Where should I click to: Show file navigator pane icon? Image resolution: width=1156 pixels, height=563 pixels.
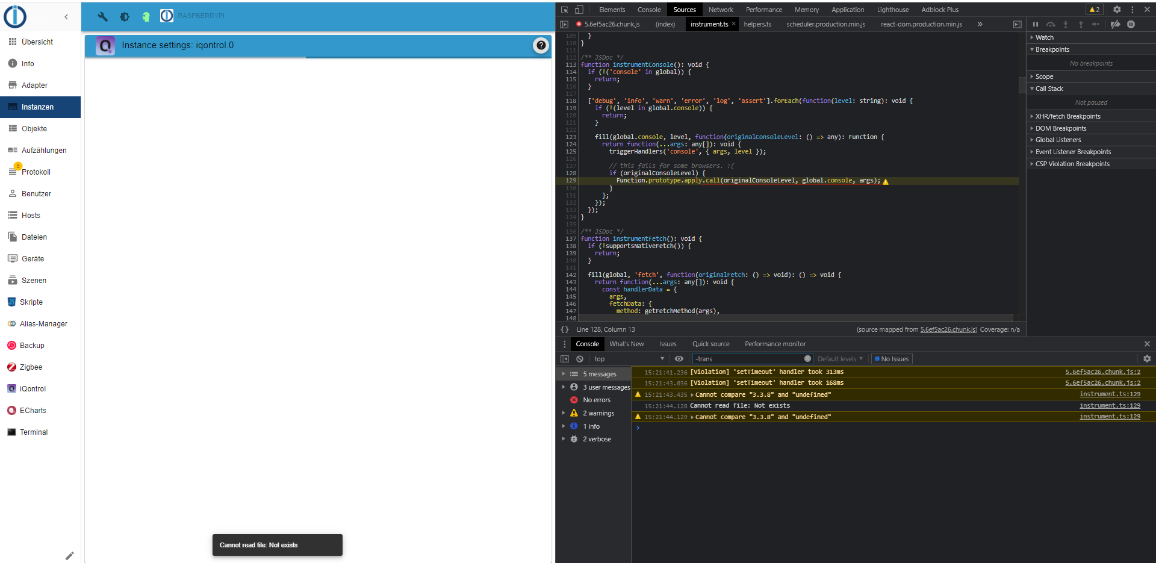564,24
